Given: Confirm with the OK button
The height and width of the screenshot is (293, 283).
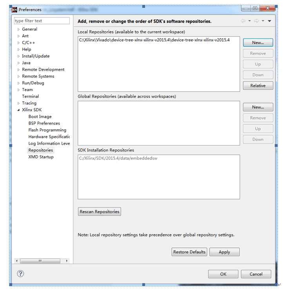Looking at the screenshot, I should click(x=223, y=274).
